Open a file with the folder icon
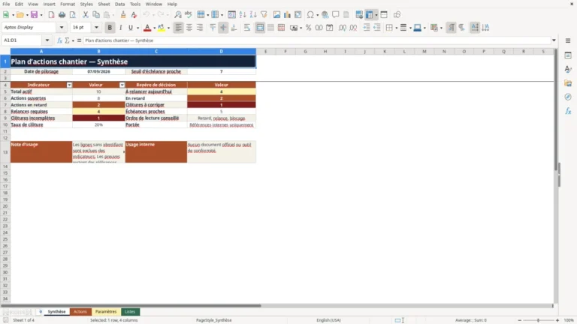The height and width of the screenshot is (324, 577). (20, 15)
